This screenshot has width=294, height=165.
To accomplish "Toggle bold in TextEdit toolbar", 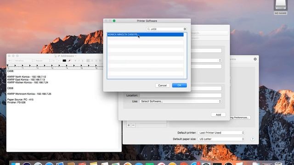I will coord(75,60).
